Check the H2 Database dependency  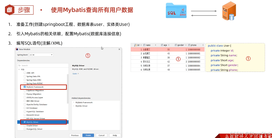click(x=25, y=108)
